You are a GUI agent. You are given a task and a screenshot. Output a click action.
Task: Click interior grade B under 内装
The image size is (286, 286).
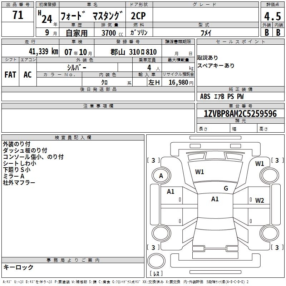tap(278, 32)
